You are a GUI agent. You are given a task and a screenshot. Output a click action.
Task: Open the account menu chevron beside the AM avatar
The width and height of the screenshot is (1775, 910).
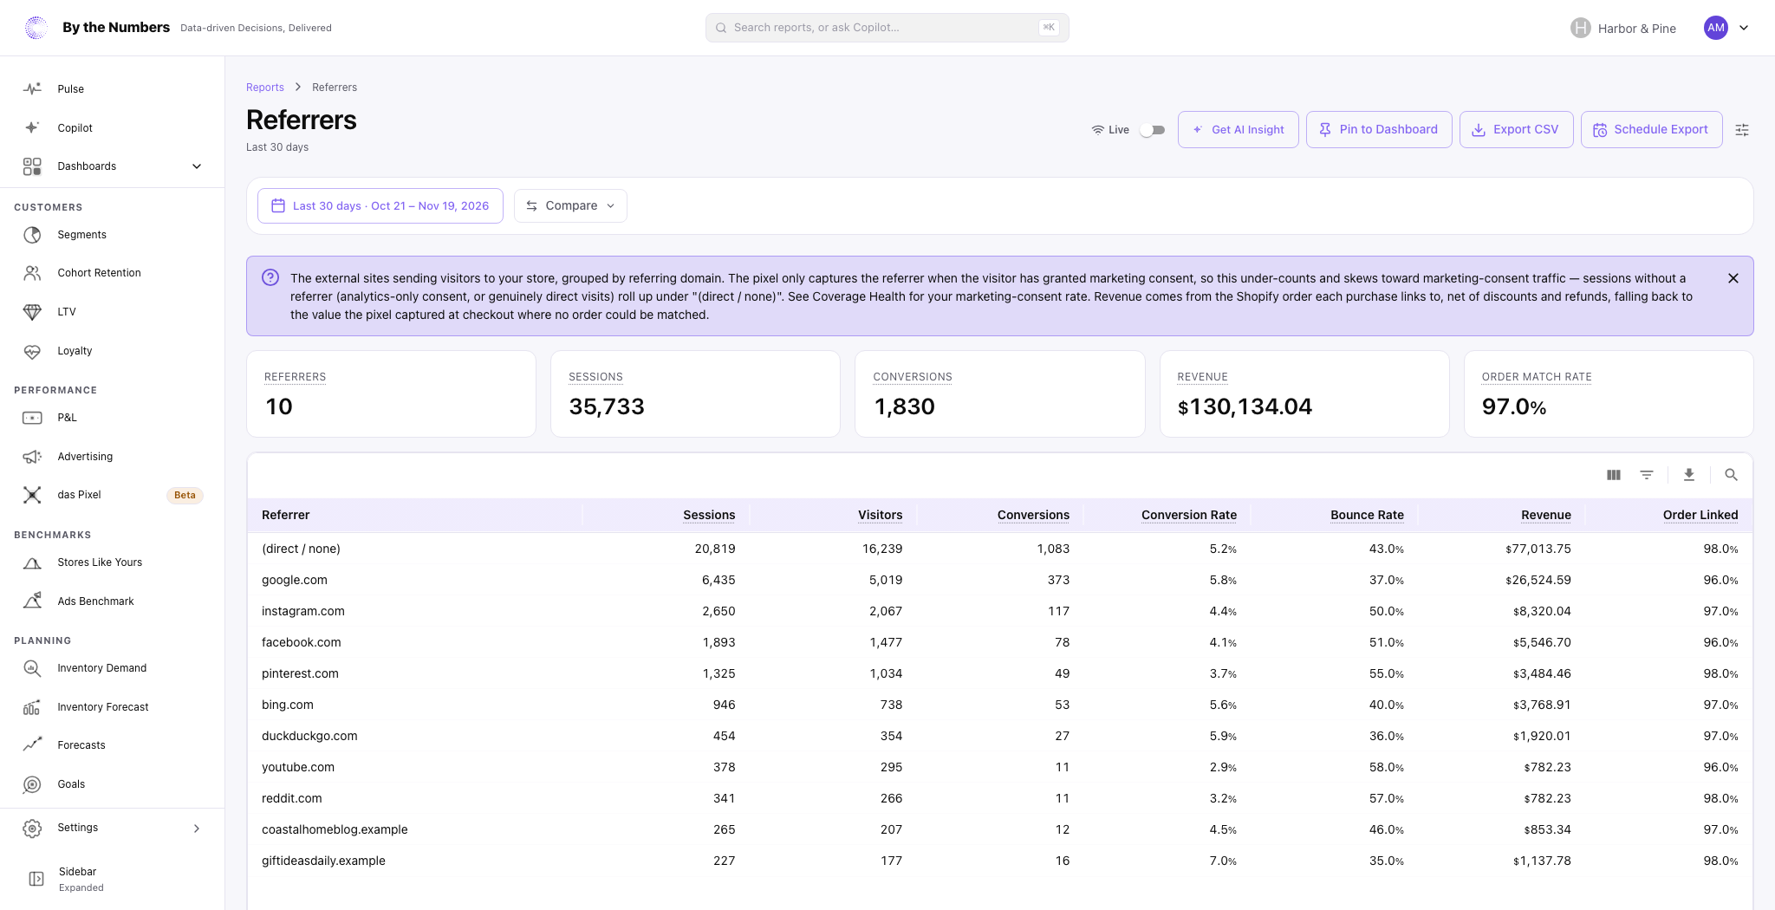[1744, 28]
